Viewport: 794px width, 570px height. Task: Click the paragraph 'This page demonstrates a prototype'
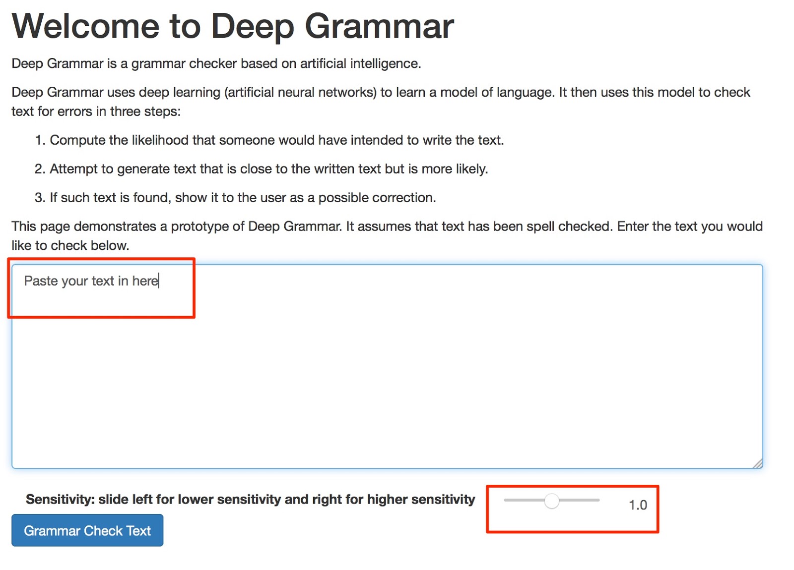[387, 236]
